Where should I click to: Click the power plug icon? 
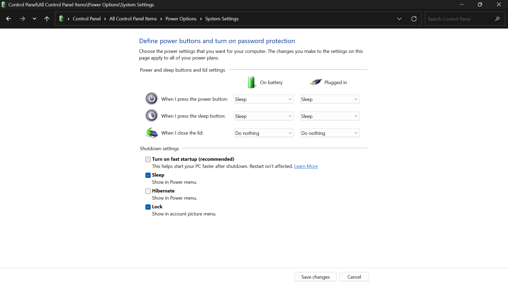tap(316, 82)
